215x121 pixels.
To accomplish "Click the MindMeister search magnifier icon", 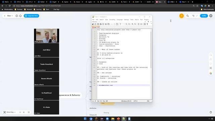I will click(x=187, y=16).
